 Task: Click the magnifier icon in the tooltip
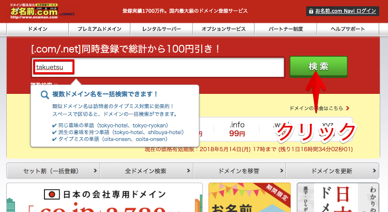[45, 94]
